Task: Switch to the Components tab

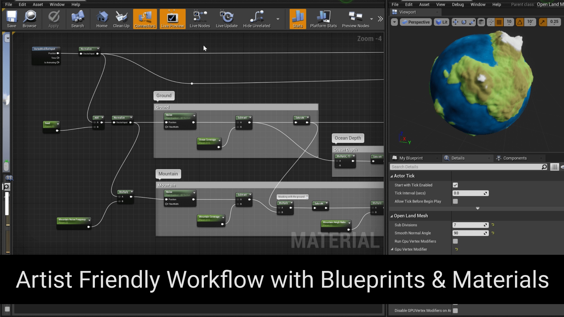Action: (515, 158)
